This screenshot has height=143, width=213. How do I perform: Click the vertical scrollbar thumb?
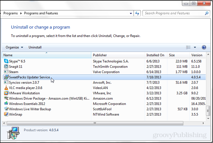tap(208, 111)
